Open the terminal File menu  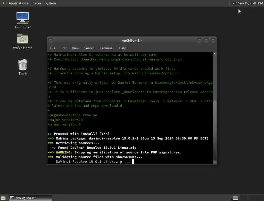53,48
